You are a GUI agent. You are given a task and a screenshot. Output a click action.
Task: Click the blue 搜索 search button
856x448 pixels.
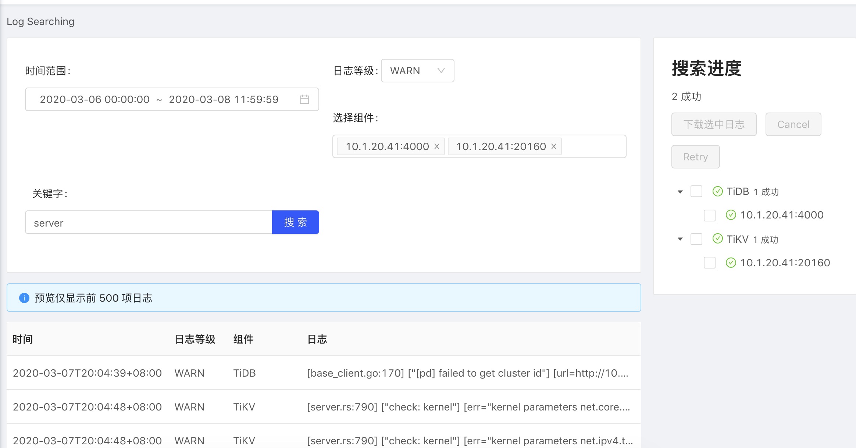[x=295, y=222]
